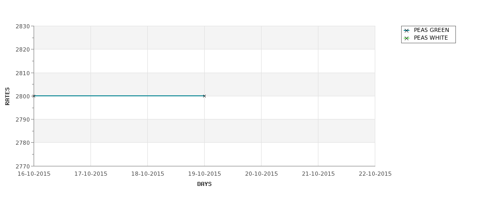Click the 2820 value on the rates axis
Viewport: 504px width, 221px height.
(22, 49)
